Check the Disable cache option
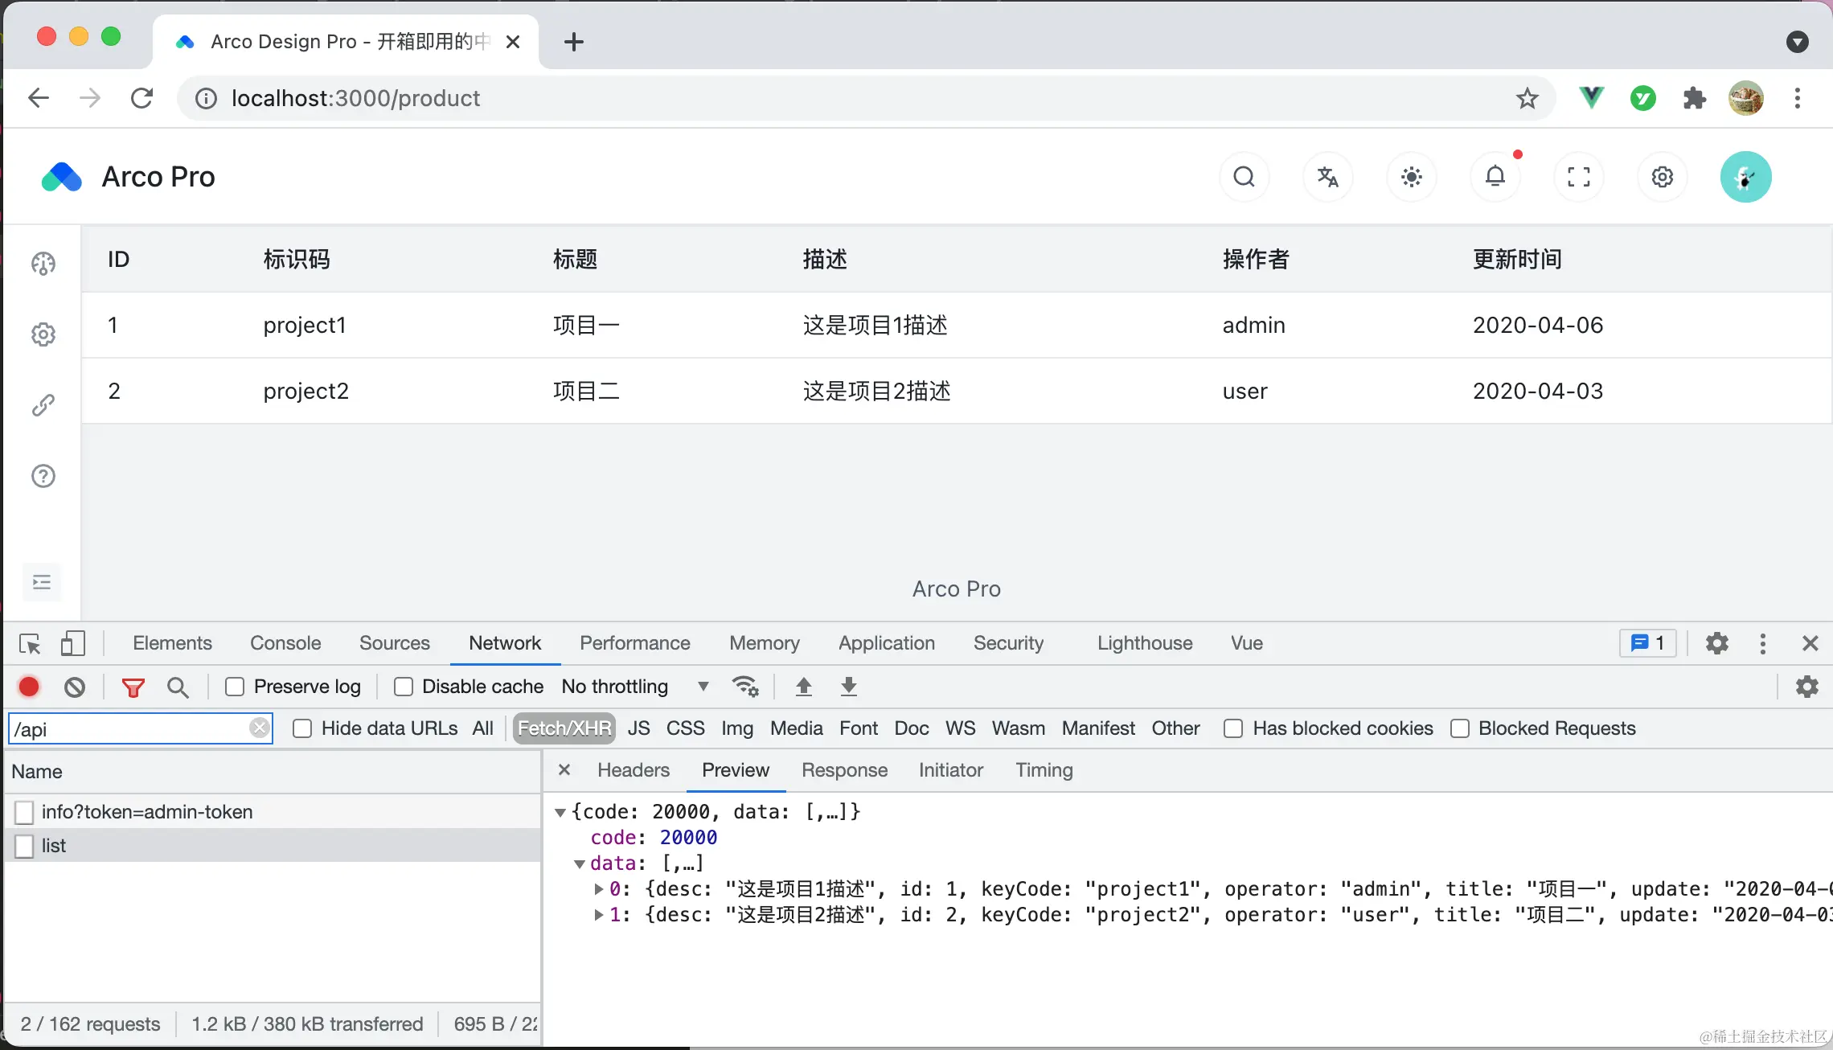Viewport: 1833px width, 1050px height. click(404, 687)
